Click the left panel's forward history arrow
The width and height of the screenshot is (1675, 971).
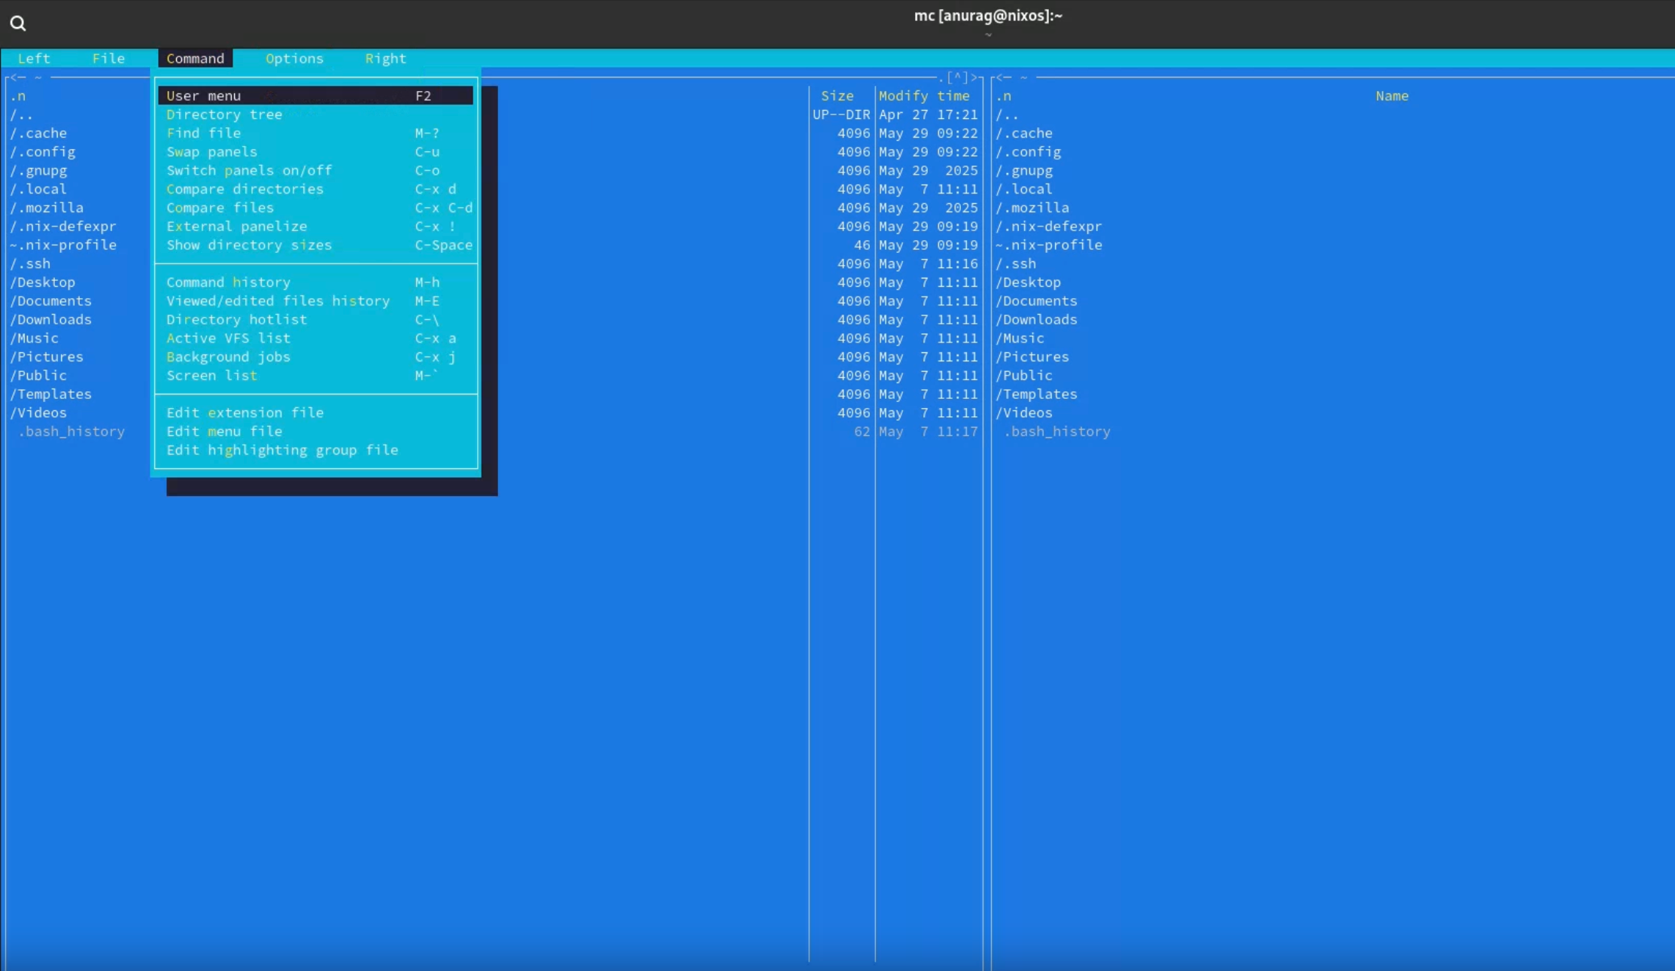click(x=975, y=78)
